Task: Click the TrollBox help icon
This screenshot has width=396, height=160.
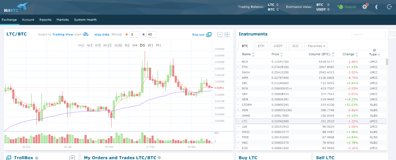Action: pos(36,158)
